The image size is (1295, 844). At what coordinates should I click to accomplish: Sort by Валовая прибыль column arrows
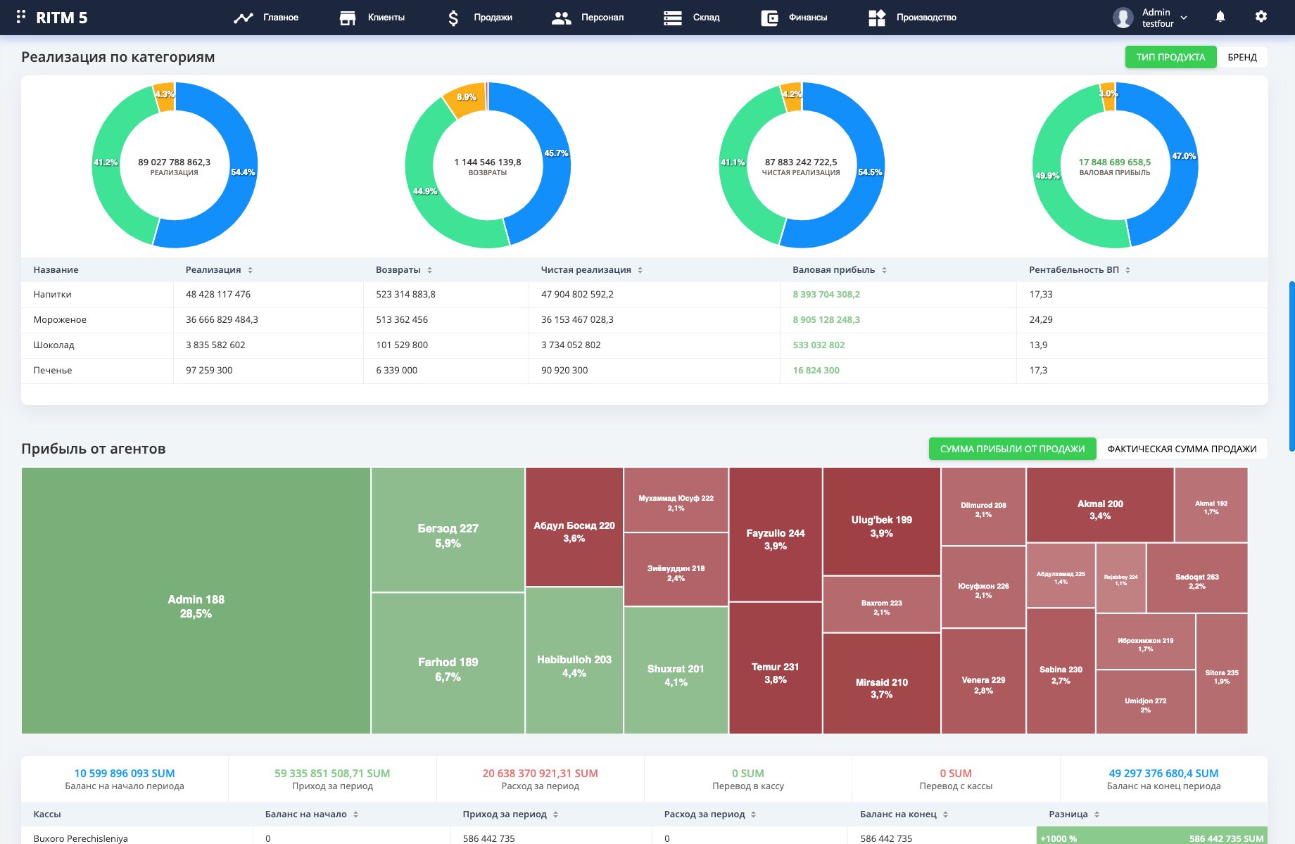coord(884,270)
